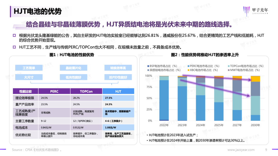This screenshot has height=156, width=278.
Task: Click the TOPCon column header in the table
Action: pos(86,91)
